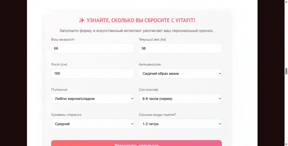Image resolution: width=288 pixels, height=146 pixels.
Task: Select the height field with value 166
Action: 93,73
